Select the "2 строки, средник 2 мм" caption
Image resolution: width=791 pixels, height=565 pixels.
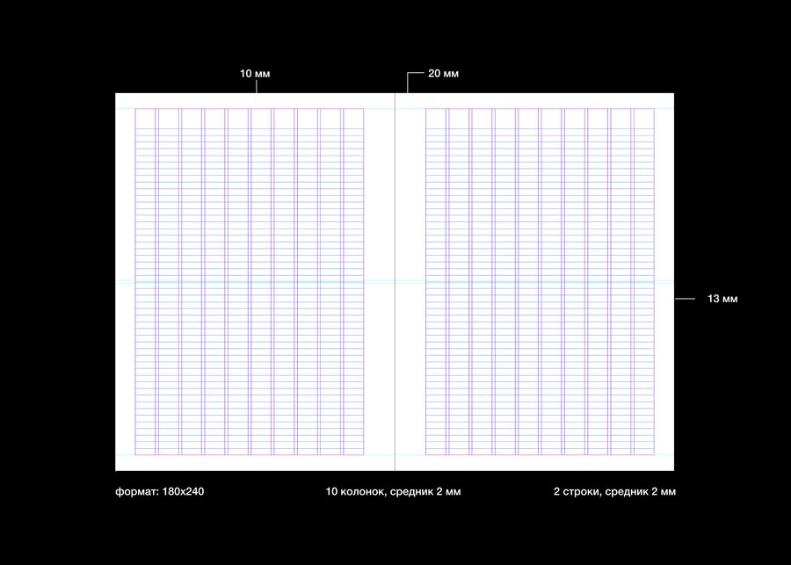pos(614,491)
